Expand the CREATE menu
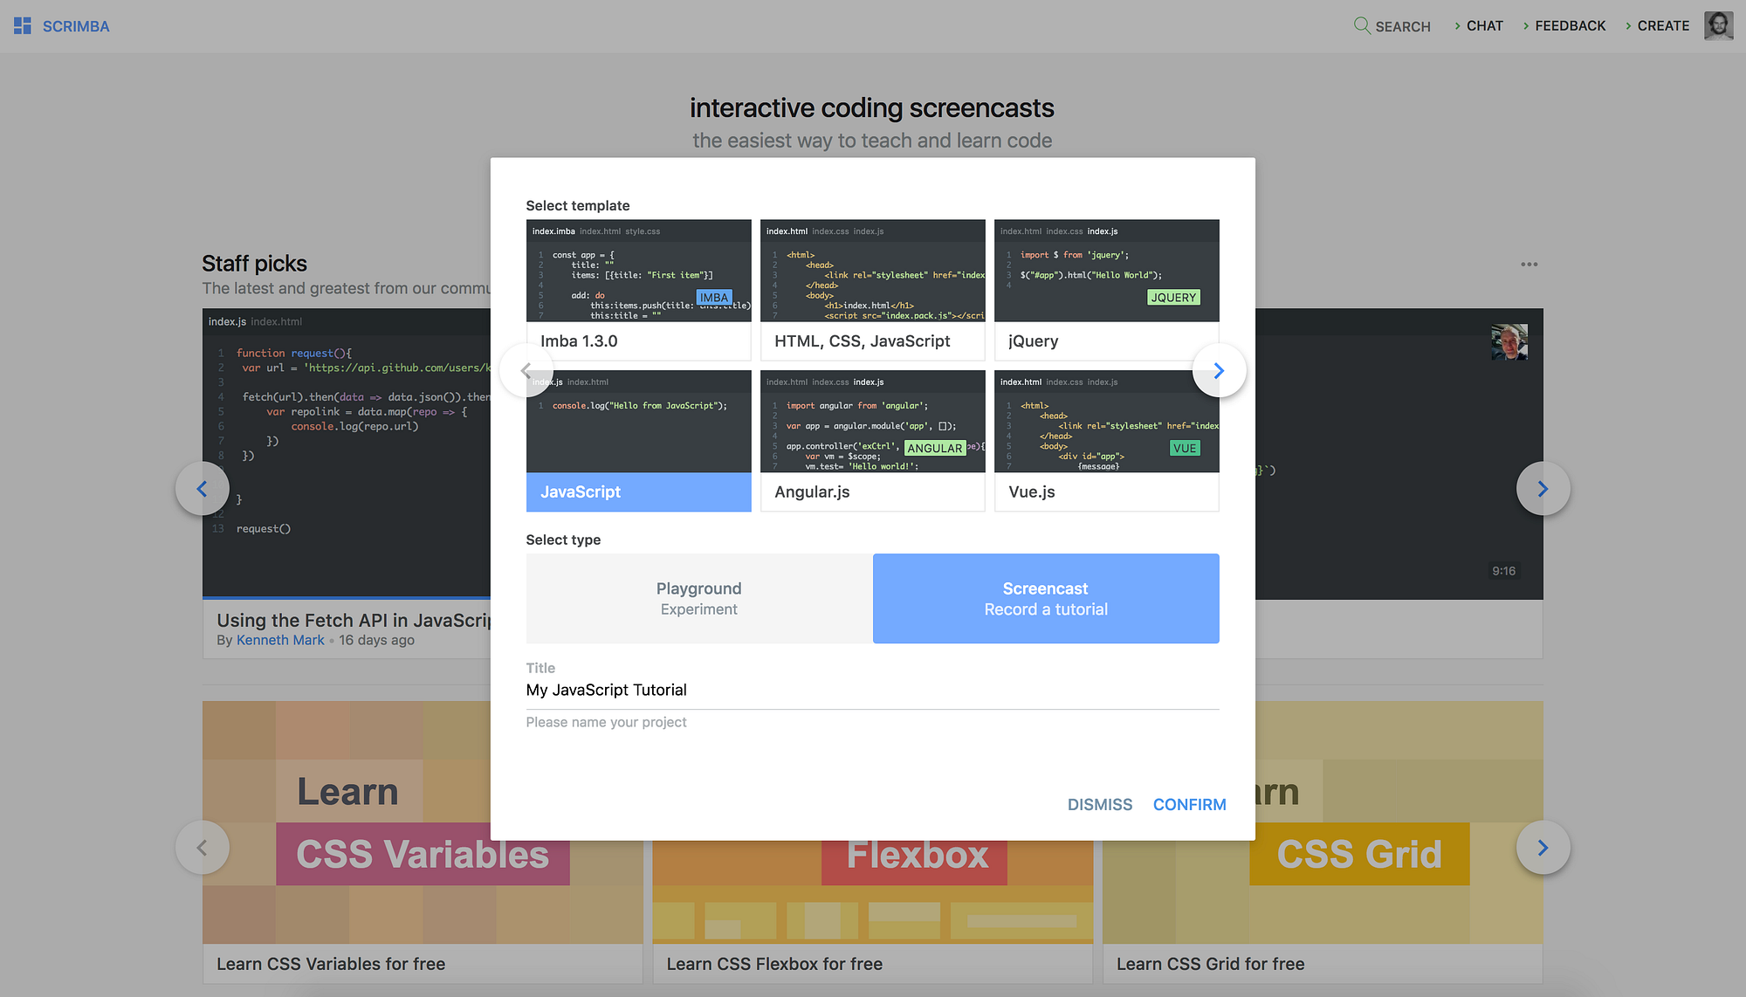 pyautogui.click(x=1662, y=26)
